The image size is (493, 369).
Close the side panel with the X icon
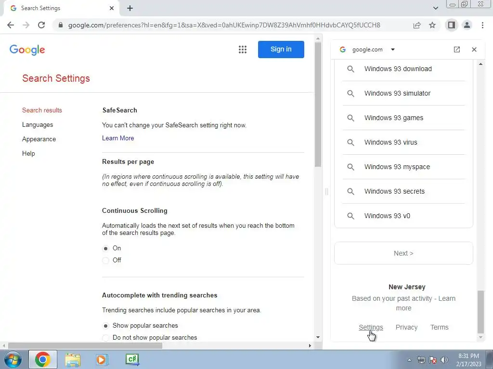(474, 49)
